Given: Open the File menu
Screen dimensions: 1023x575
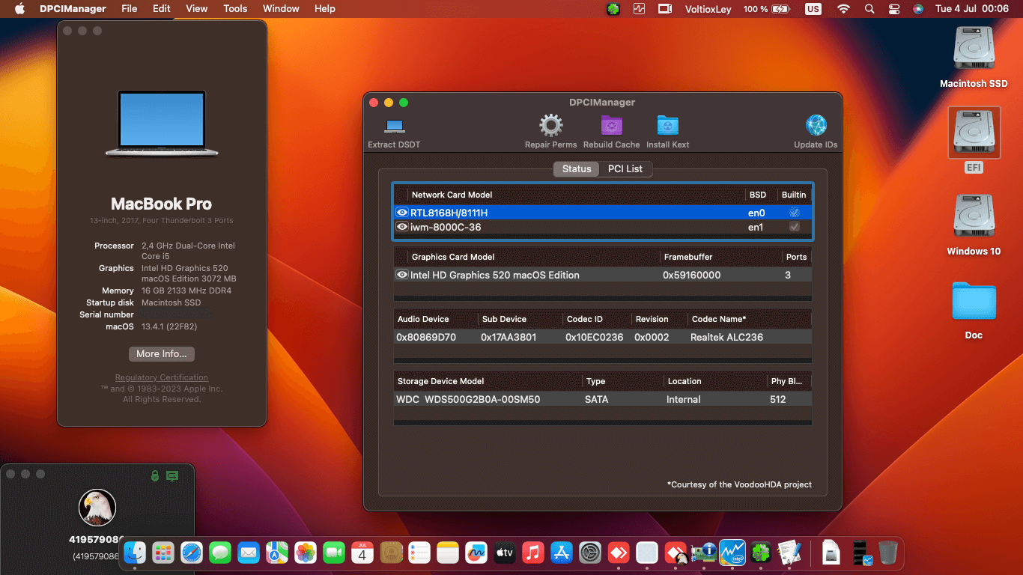Looking at the screenshot, I should pos(130,9).
